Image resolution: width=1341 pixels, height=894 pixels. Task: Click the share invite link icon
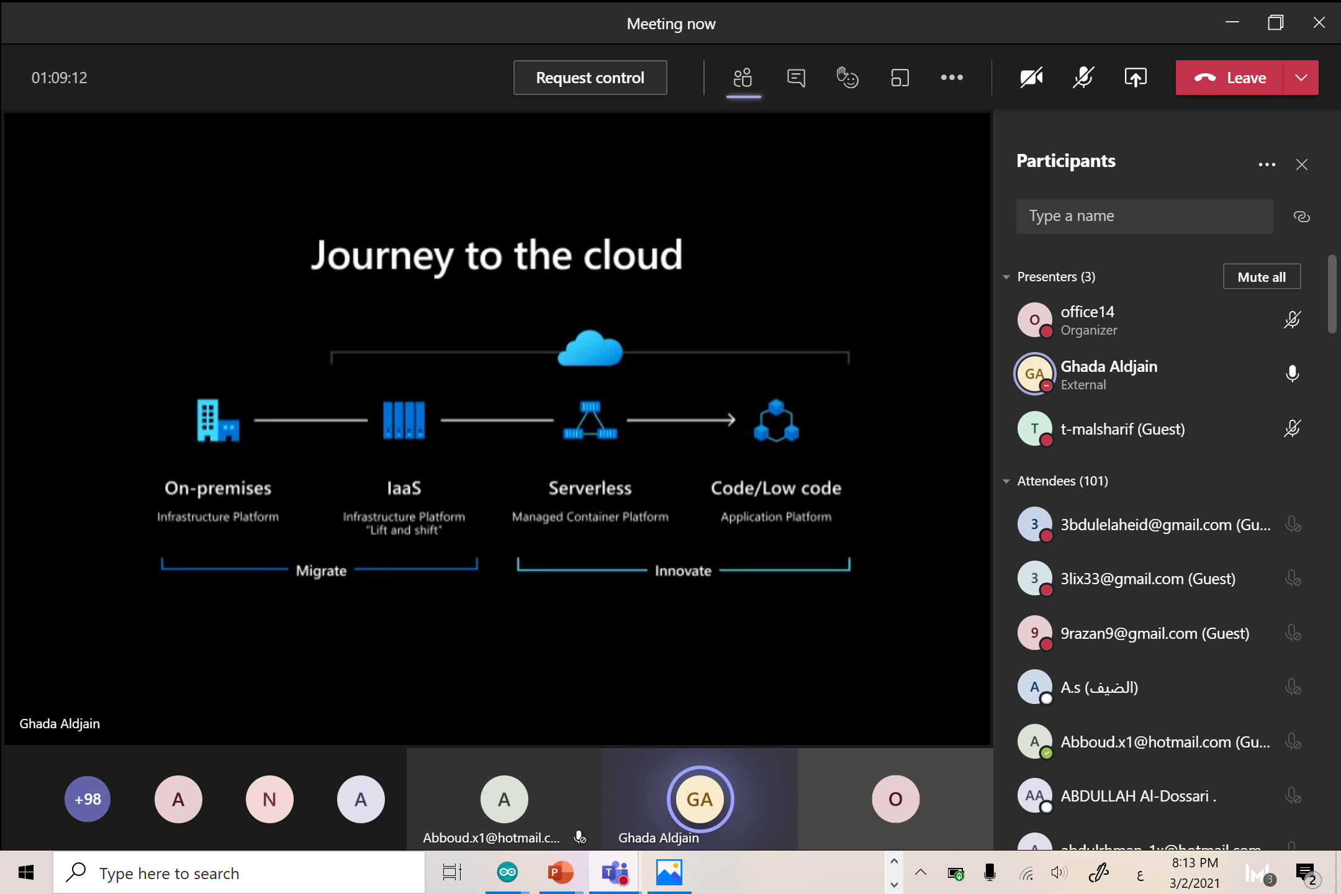click(1301, 217)
